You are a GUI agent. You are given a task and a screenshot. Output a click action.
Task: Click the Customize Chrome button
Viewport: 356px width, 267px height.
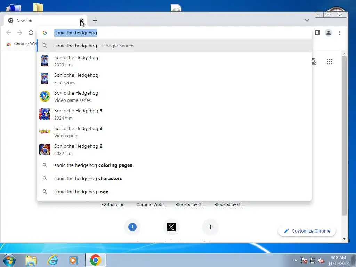tap(307, 231)
